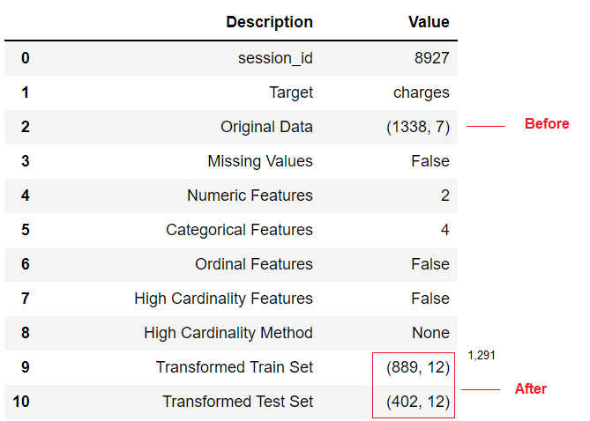Click the Ordinal Features row label
Image resolution: width=590 pixels, height=421 pixels.
click(x=254, y=264)
